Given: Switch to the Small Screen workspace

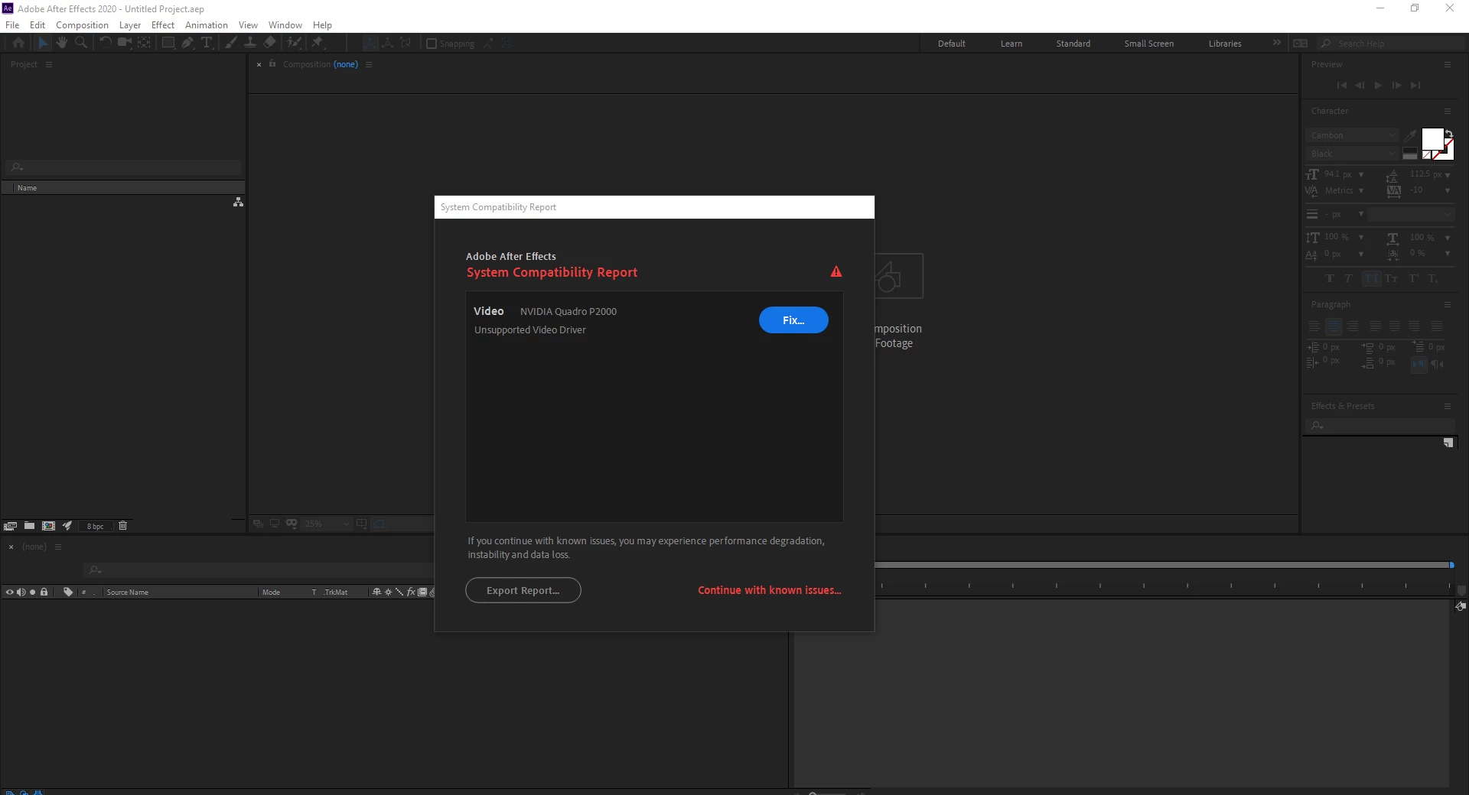Looking at the screenshot, I should 1148,44.
